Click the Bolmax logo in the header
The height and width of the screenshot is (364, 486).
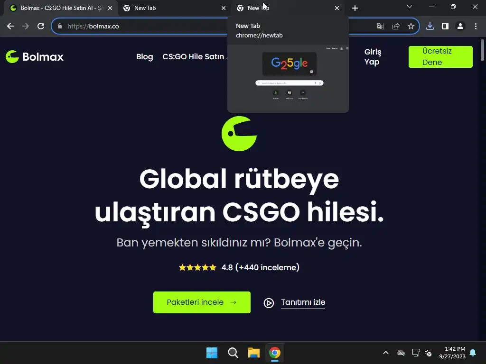pos(34,57)
